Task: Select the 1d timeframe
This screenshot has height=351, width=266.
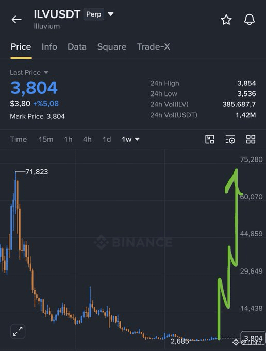Action: 107,139
